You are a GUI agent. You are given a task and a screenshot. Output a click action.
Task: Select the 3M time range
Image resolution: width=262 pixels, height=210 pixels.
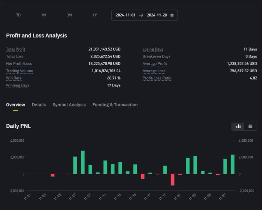point(69,15)
